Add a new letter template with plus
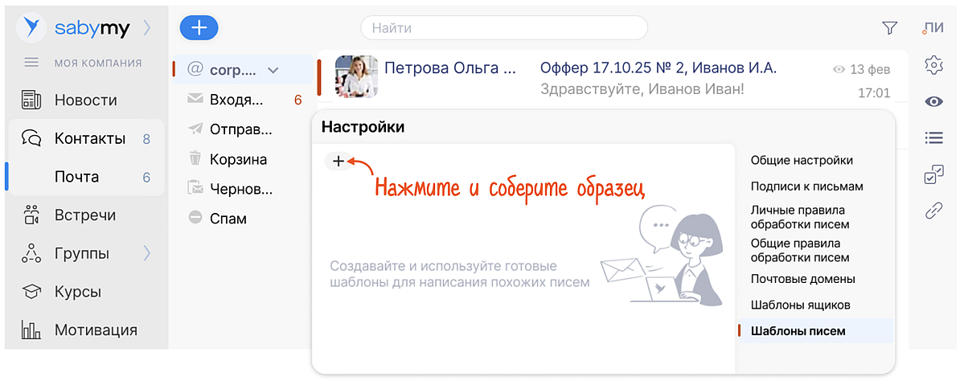The image size is (964, 389). [x=338, y=162]
